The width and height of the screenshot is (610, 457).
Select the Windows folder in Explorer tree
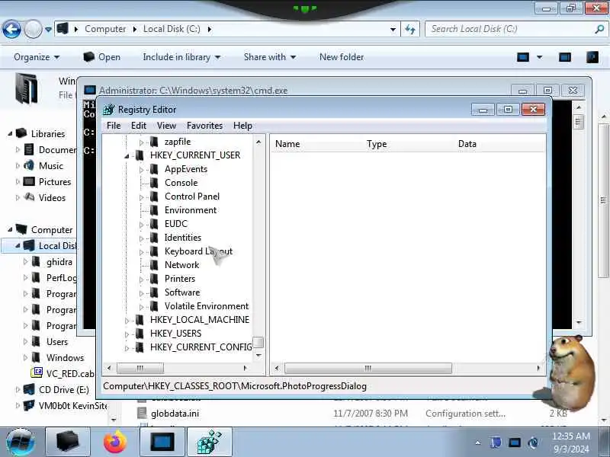click(65, 357)
